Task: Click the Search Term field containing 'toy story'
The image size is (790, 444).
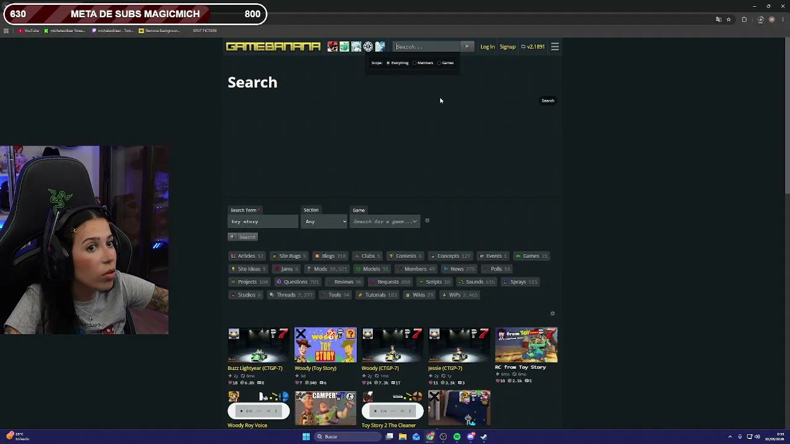Action: pyautogui.click(x=263, y=221)
